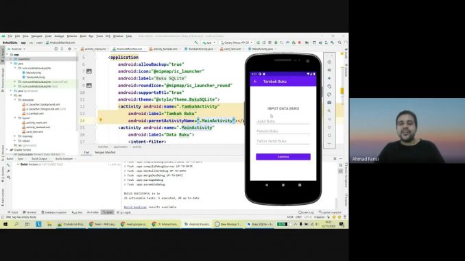Expand the mipmap folder node

point(15,136)
